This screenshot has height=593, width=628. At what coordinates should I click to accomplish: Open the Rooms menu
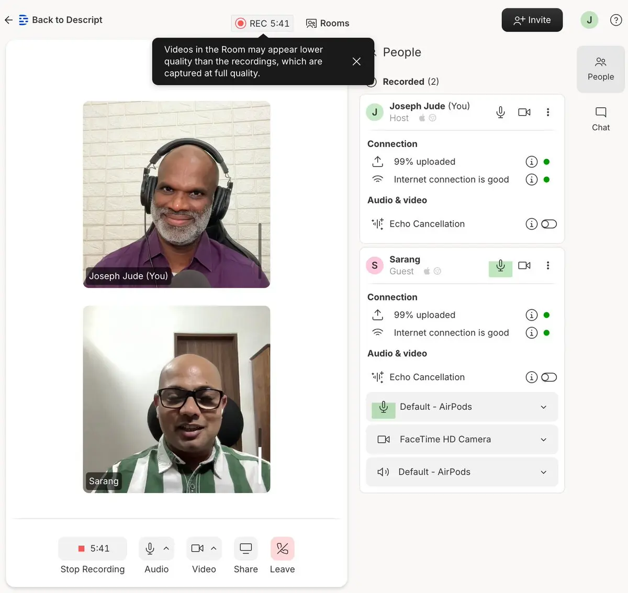(328, 24)
